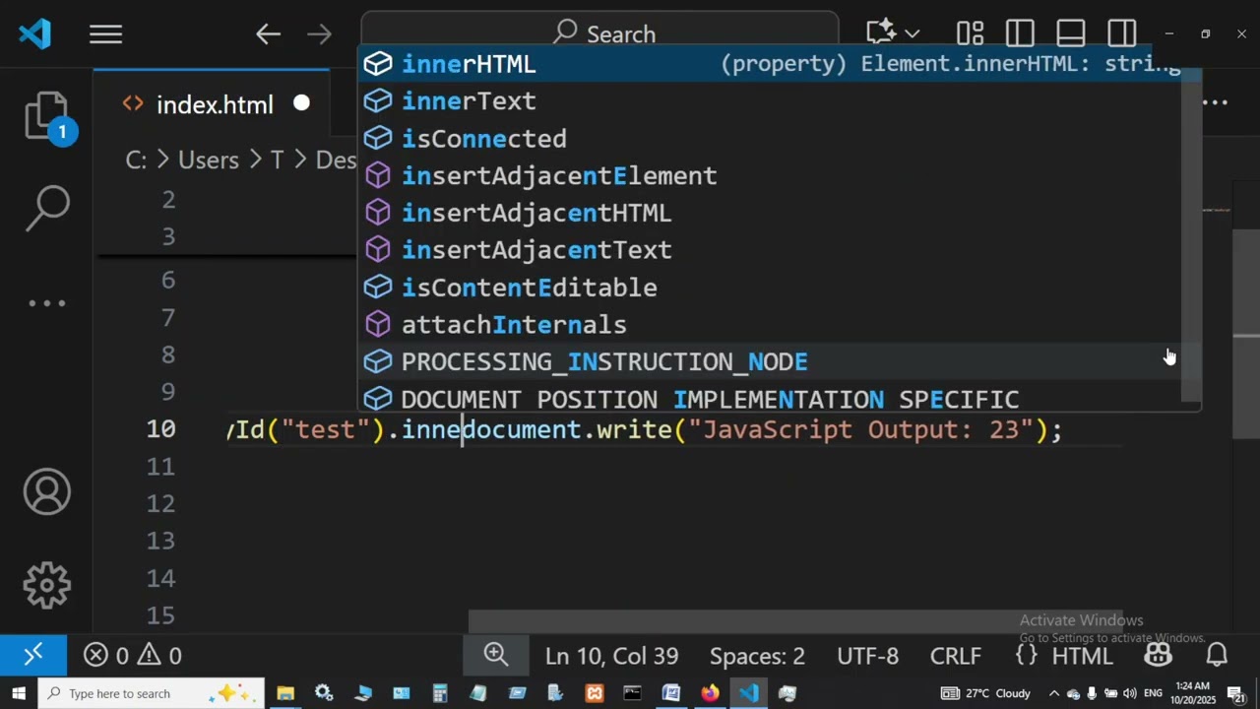
Task: Click the zoom magnifier status icon
Action: click(496, 655)
